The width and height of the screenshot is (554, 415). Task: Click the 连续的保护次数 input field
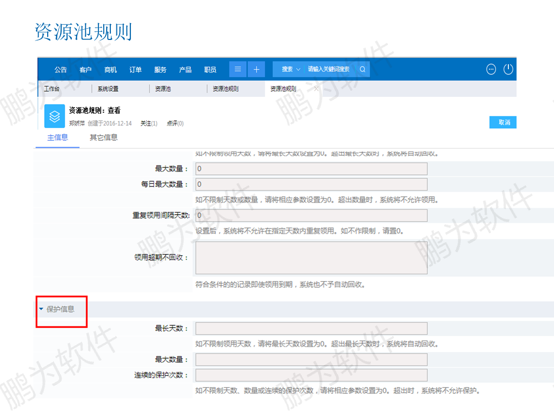(x=311, y=375)
